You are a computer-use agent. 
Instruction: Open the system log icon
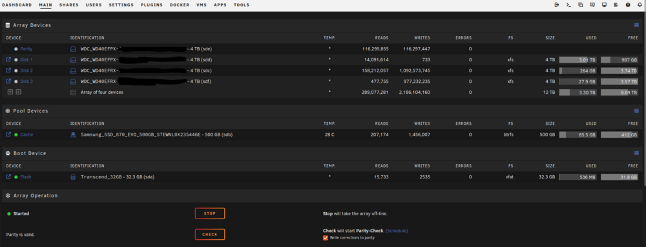click(x=616, y=5)
